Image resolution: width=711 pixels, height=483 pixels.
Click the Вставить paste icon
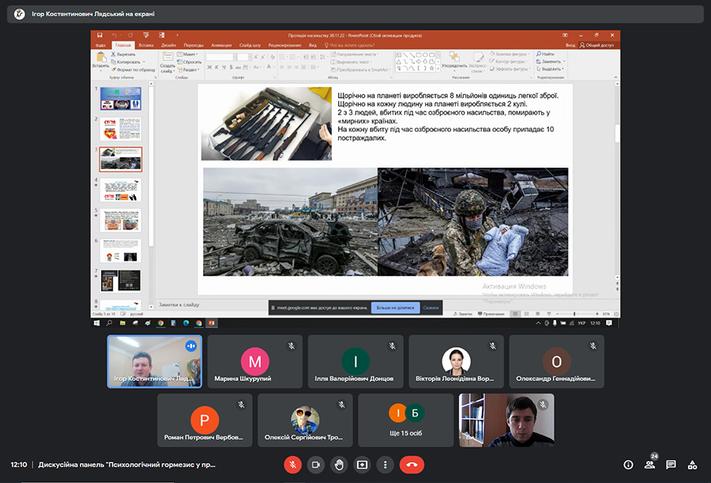click(100, 57)
